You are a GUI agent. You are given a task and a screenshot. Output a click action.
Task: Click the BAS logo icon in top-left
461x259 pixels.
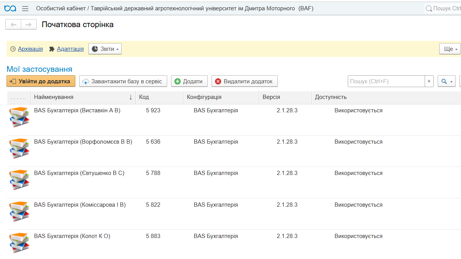coord(10,8)
